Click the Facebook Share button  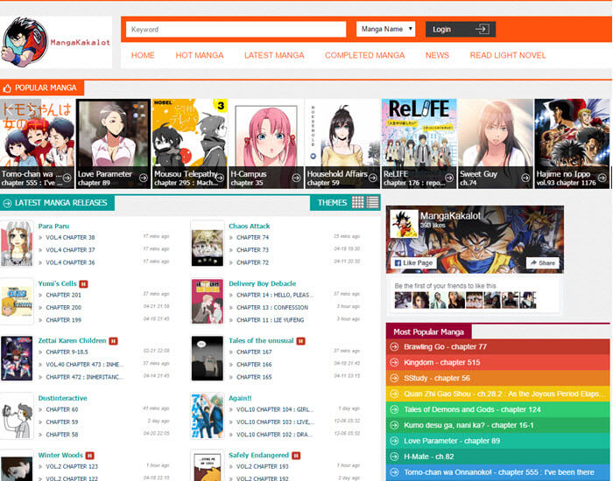pyautogui.click(x=543, y=262)
